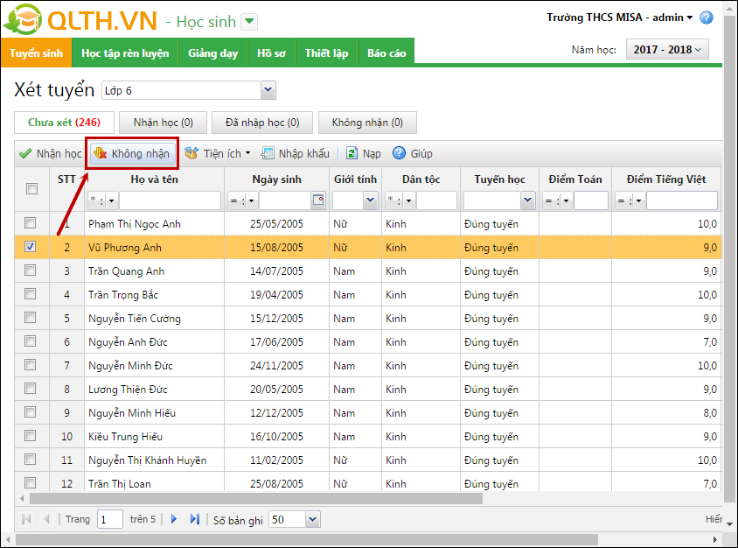
Task: Jump to last page in pager
Action: tap(194, 519)
